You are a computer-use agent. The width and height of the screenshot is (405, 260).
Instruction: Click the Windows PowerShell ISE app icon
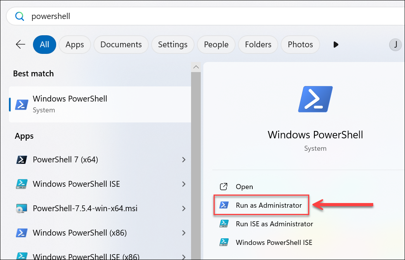click(x=21, y=184)
